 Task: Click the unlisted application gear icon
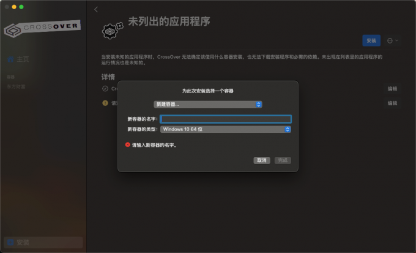(x=113, y=31)
